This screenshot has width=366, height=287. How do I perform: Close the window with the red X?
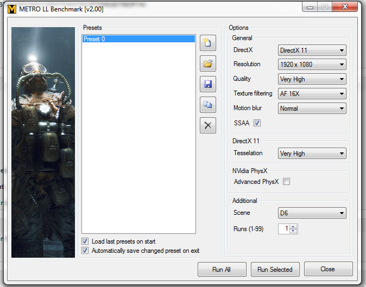click(345, 7)
